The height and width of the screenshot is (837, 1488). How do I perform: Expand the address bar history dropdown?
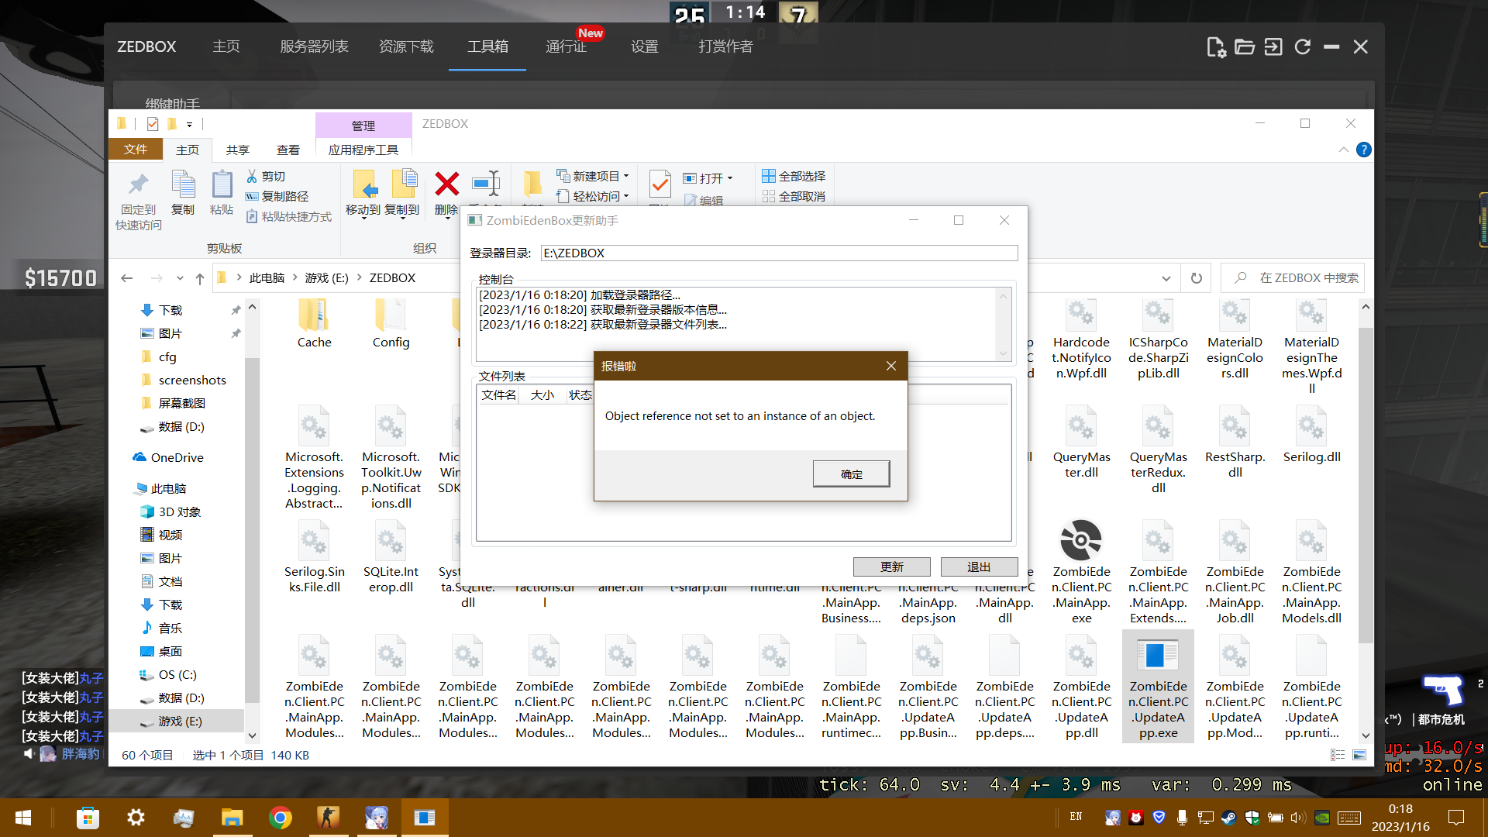(1166, 278)
